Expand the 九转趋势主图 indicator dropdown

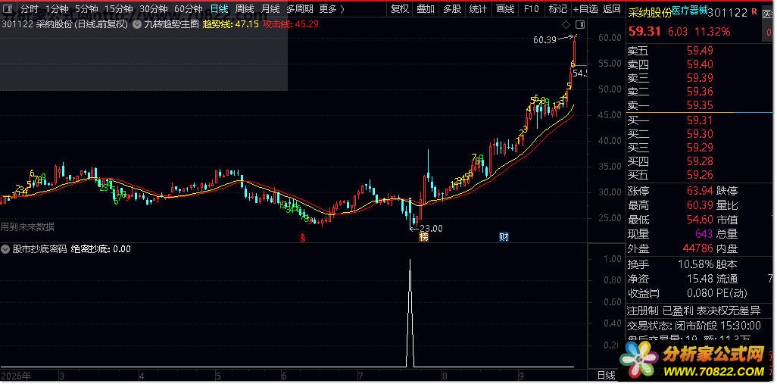coord(137,24)
